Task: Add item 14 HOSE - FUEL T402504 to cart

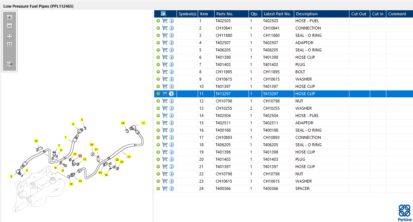Action: pyautogui.click(x=165, y=116)
